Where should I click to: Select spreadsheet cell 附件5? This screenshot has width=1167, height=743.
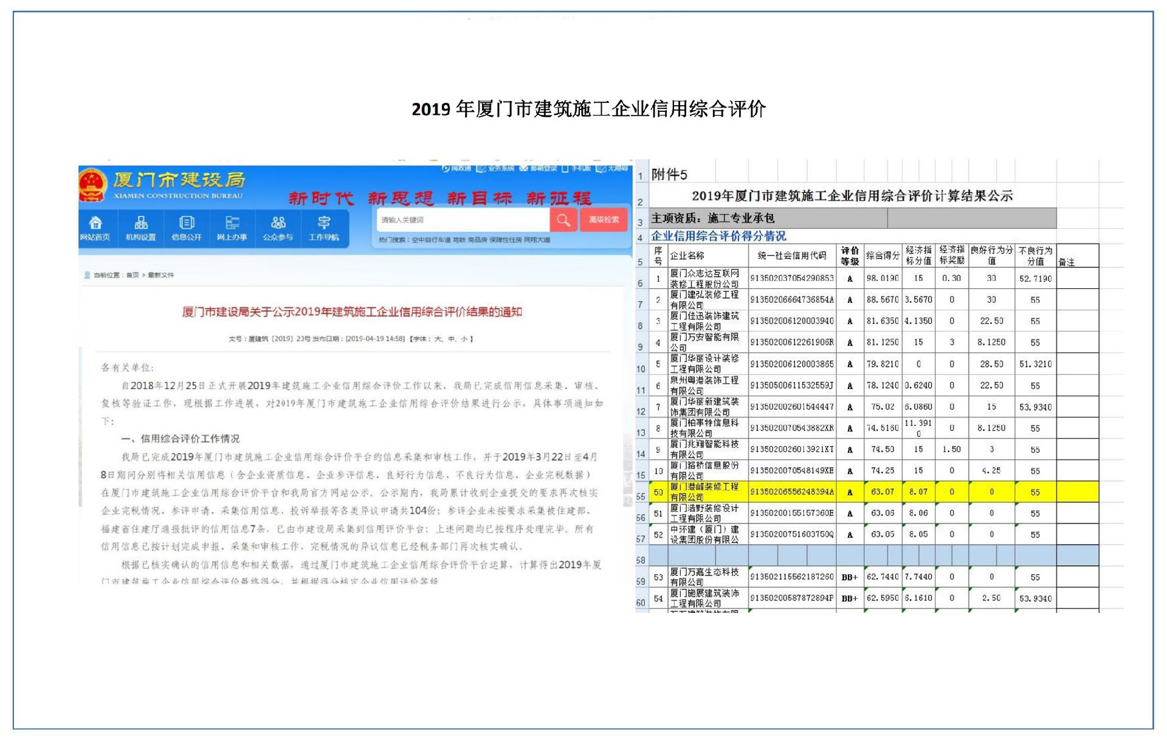(669, 175)
